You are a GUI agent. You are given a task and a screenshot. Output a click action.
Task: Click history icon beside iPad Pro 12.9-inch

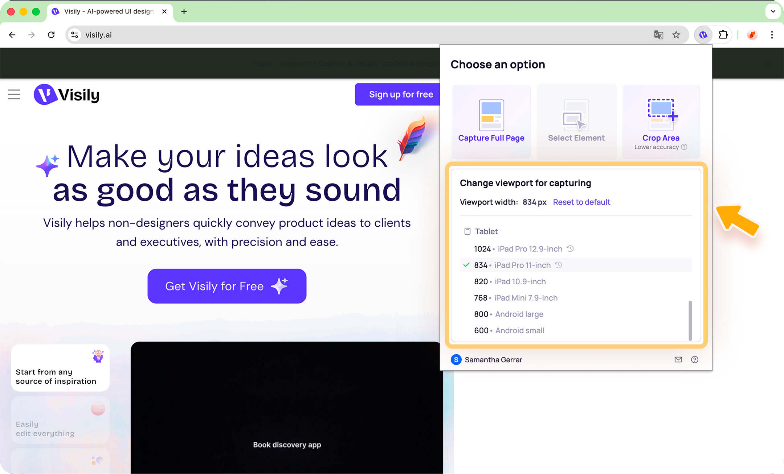[570, 249]
